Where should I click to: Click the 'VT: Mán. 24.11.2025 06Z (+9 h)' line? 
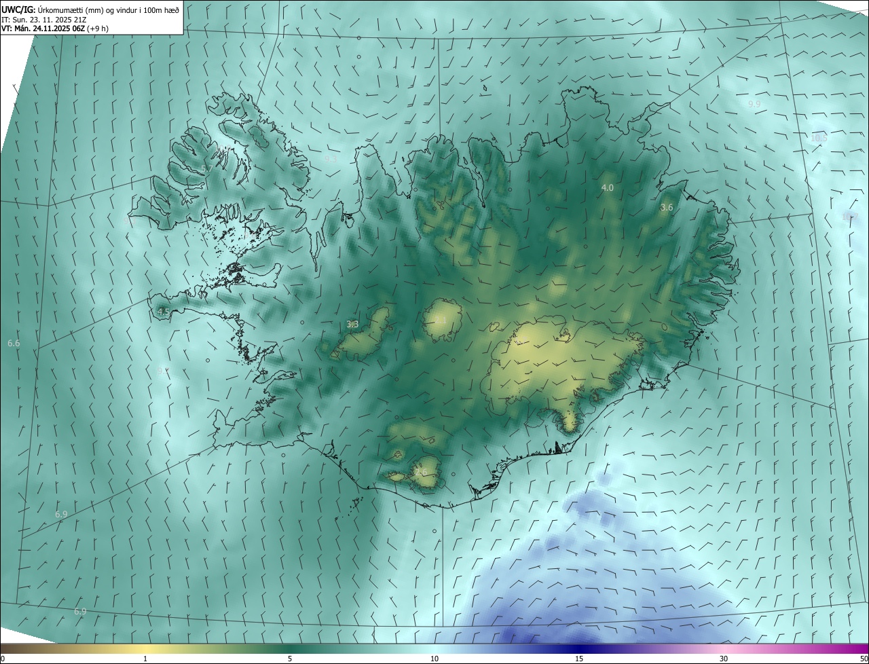coord(55,29)
